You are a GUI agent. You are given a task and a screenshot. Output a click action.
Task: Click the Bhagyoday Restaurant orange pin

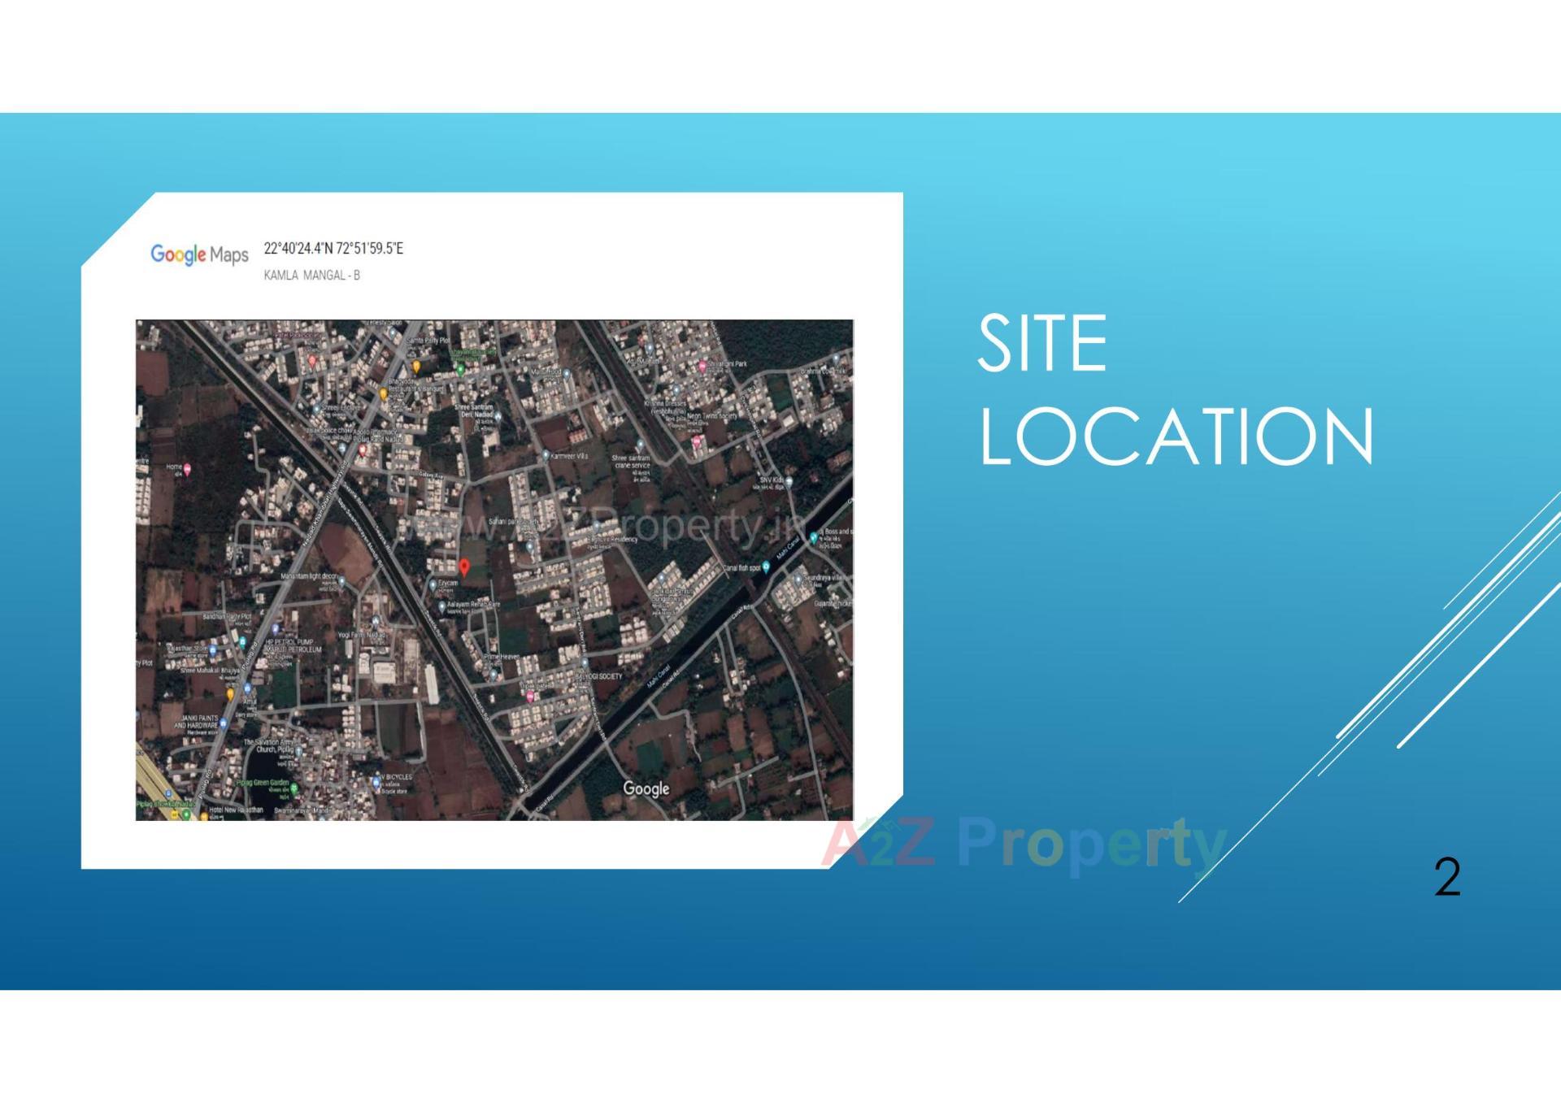point(384,393)
